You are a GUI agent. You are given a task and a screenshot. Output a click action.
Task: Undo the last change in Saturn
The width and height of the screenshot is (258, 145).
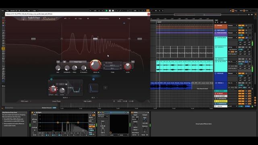[65, 19]
